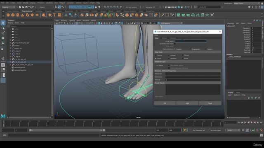Open the Windows menu in menu bar
The height and width of the screenshot is (148, 264).
point(41,3)
